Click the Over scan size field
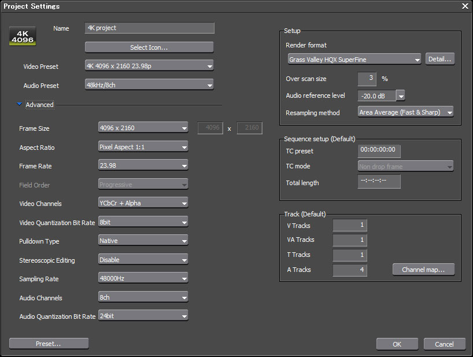The height and width of the screenshot is (357, 473). (x=367, y=79)
